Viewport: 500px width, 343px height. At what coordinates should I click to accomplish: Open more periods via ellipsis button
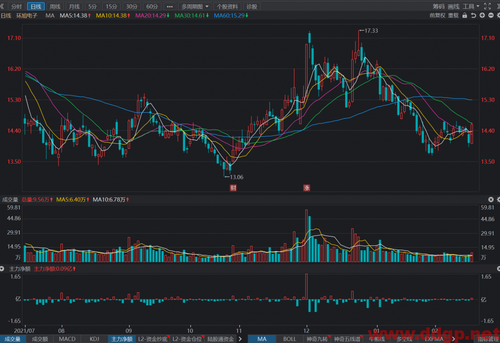tap(169, 6)
